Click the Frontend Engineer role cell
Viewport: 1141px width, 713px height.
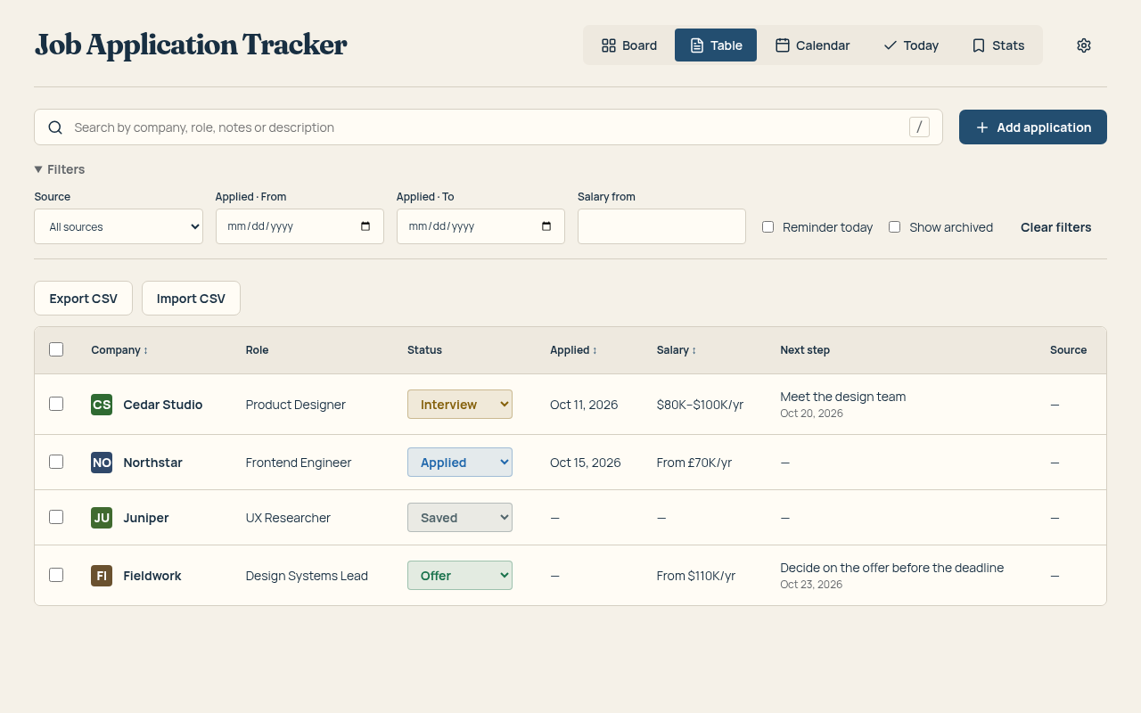coord(299,463)
